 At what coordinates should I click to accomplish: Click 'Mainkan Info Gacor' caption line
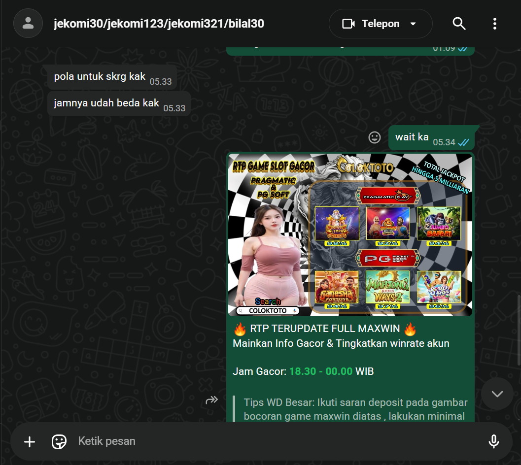pyautogui.click(x=341, y=343)
